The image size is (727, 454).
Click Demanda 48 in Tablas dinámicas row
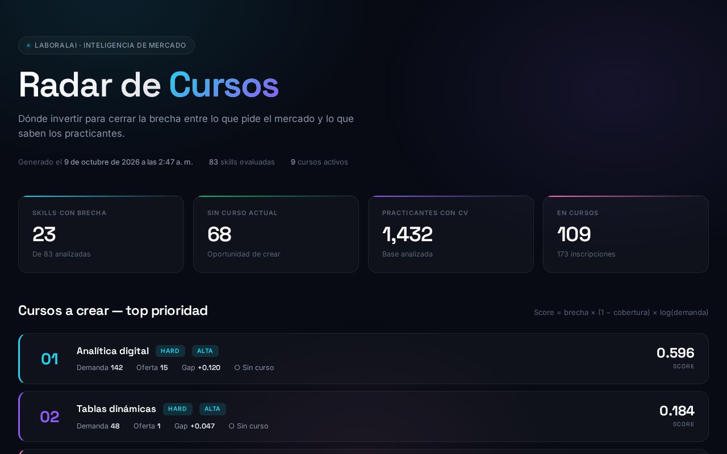98,426
